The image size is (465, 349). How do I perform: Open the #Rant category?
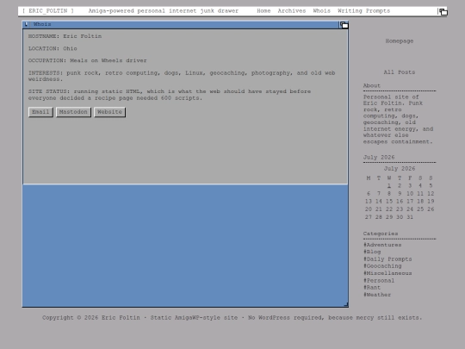[x=372, y=288]
